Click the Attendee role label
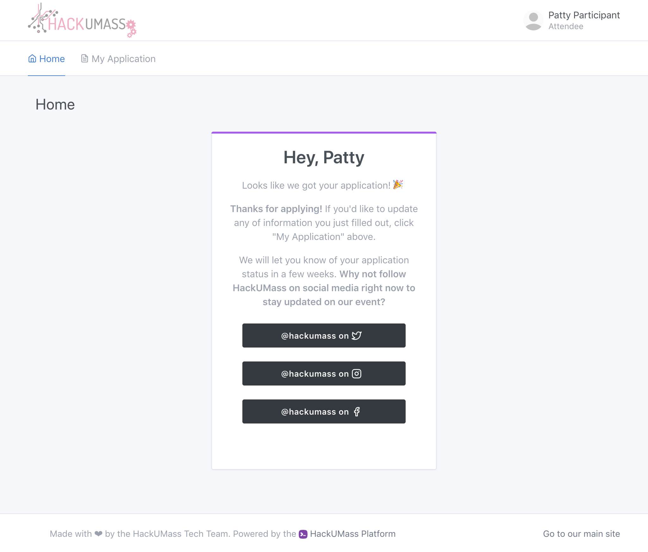 pos(566,26)
